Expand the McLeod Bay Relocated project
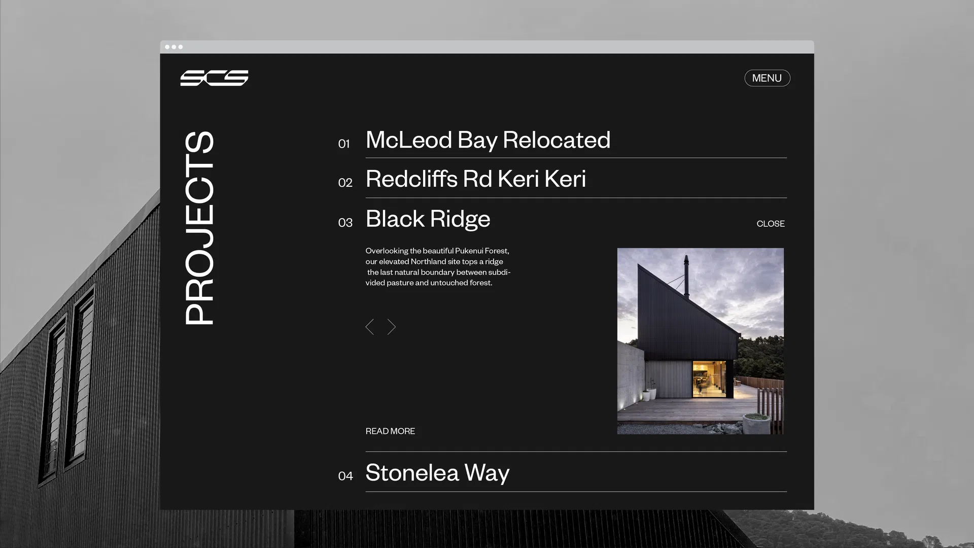 click(488, 140)
